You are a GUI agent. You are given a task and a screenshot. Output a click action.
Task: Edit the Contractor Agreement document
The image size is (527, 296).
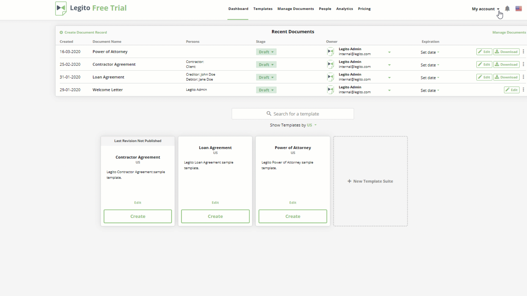point(484,64)
